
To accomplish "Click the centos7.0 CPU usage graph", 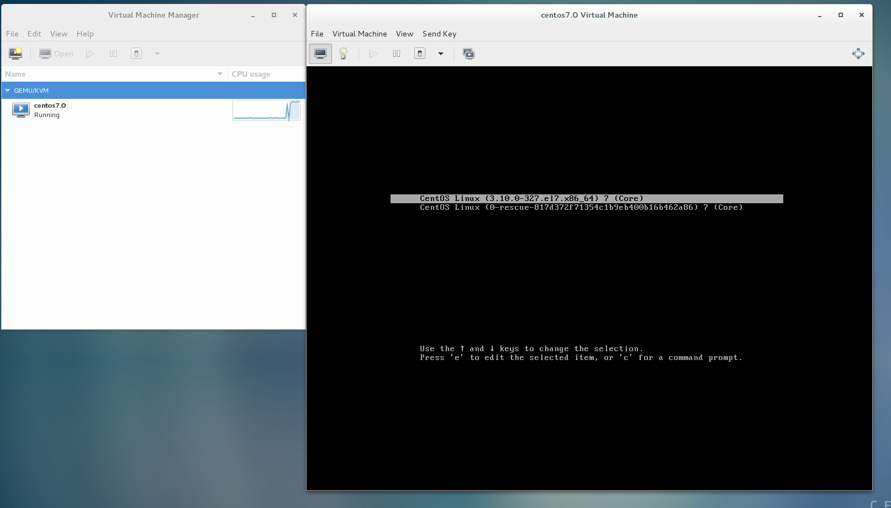I will [x=266, y=110].
